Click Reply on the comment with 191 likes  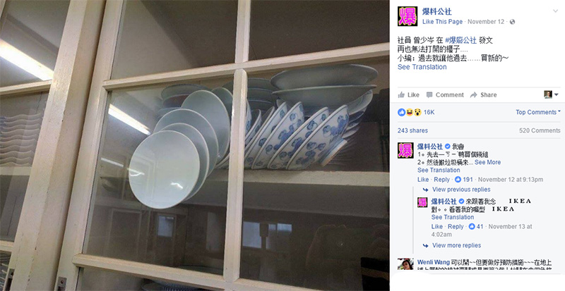tap(442, 180)
